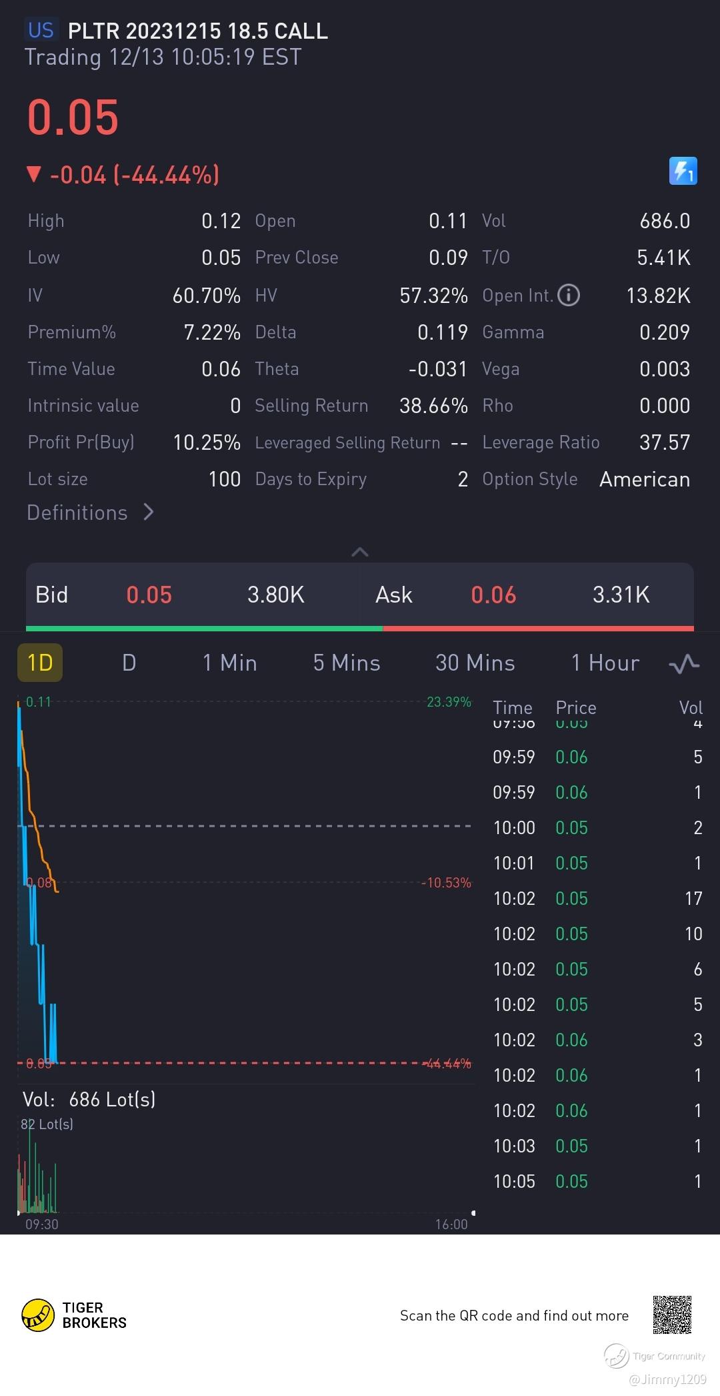Image resolution: width=720 pixels, height=1396 pixels.
Task: Tap the 10:00 trade row
Action: coord(597,827)
